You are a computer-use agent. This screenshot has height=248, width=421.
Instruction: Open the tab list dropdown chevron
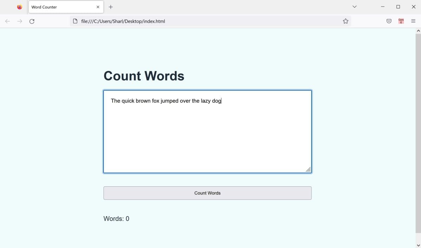point(354,7)
